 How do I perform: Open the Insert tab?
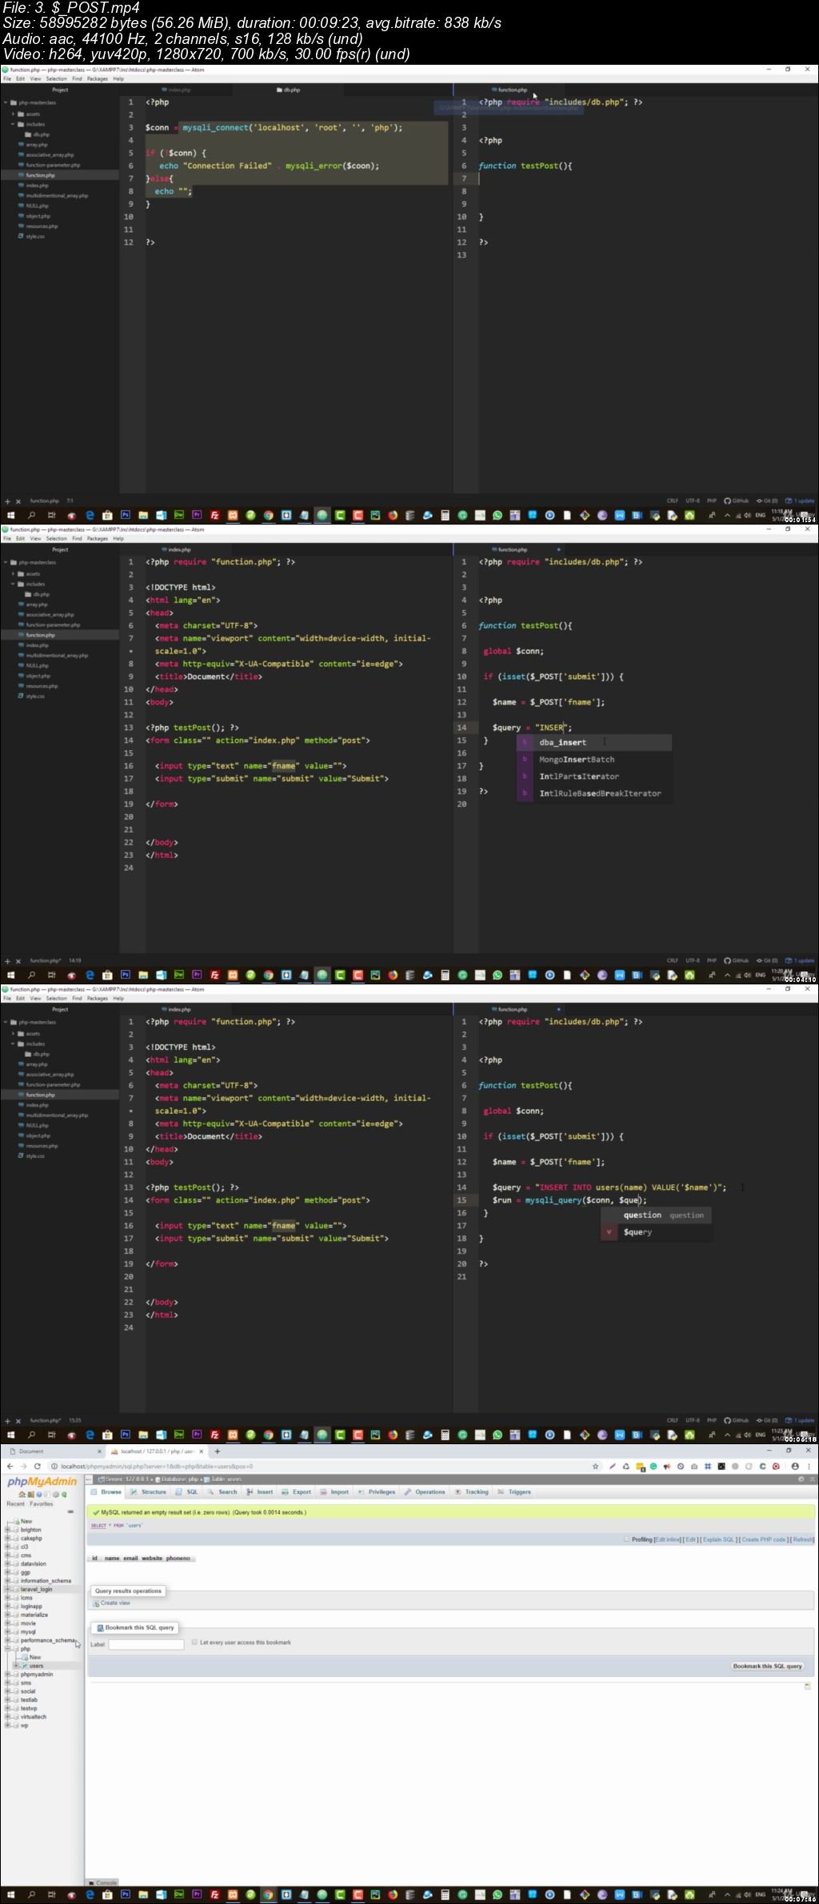point(260,1491)
